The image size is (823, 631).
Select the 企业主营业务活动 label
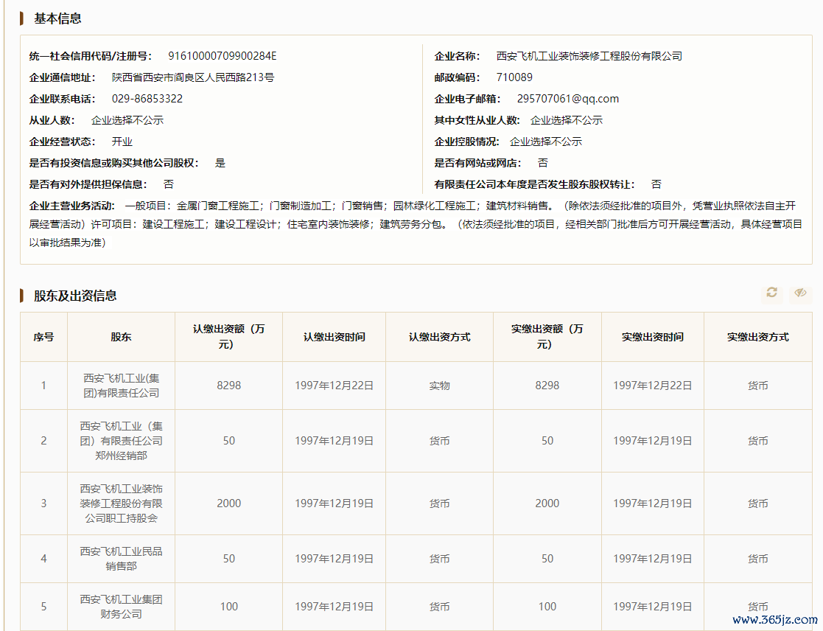tap(72, 206)
